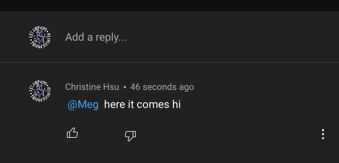This screenshot has height=163, width=339.
Task: Open Christine Hsu's avatar next to her comment
Action: [40, 91]
